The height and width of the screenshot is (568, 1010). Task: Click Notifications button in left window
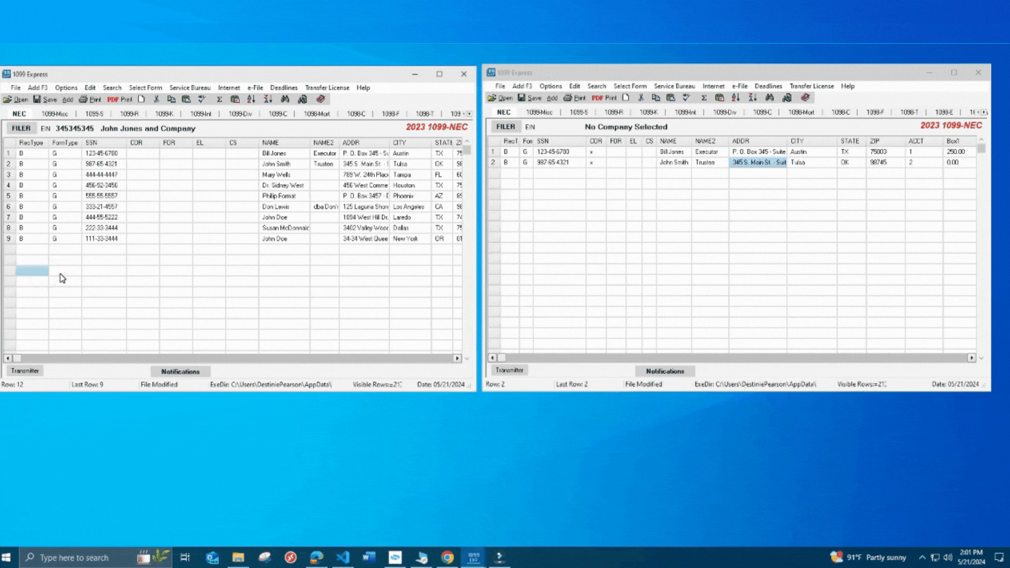tap(180, 371)
